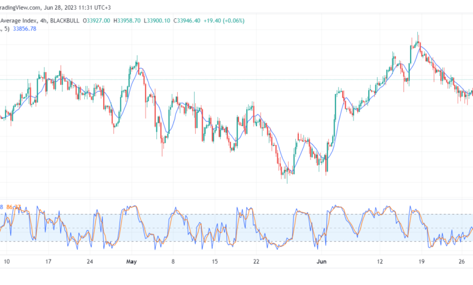The width and height of the screenshot is (473, 285).
Task: Click the May label on the time axis
Action: [x=131, y=261]
